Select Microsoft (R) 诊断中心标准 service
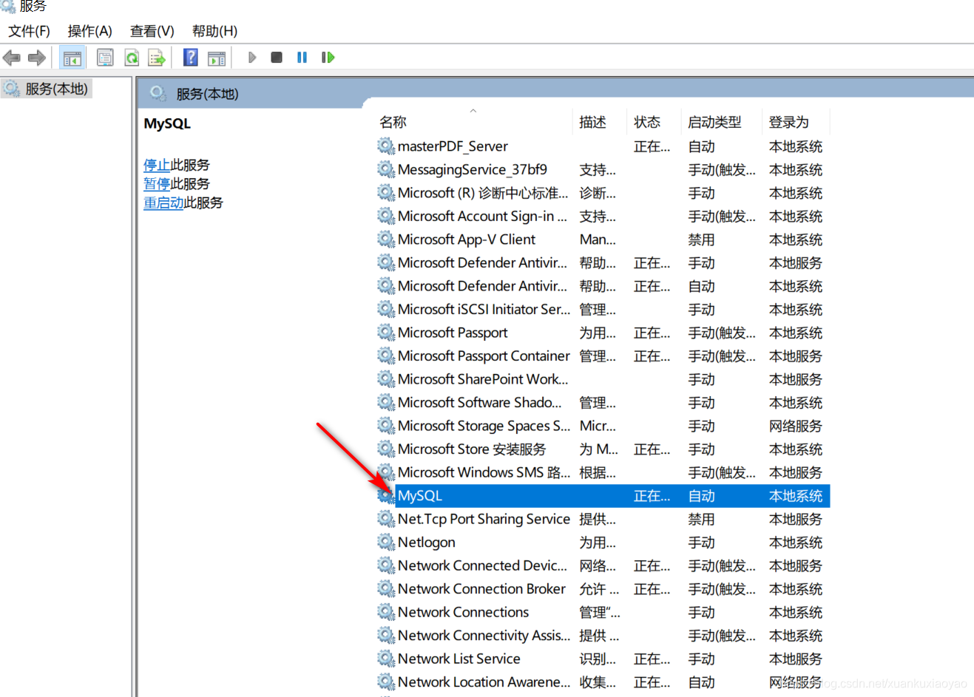This screenshot has height=697, width=974. coord(483,193)
